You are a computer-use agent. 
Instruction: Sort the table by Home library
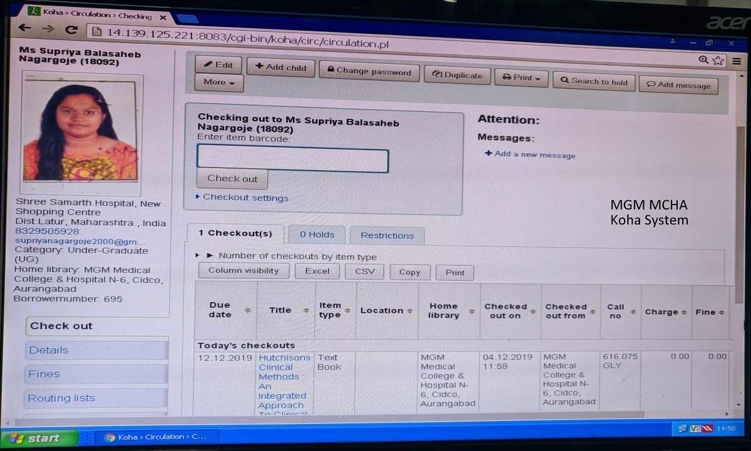(448, 311)
